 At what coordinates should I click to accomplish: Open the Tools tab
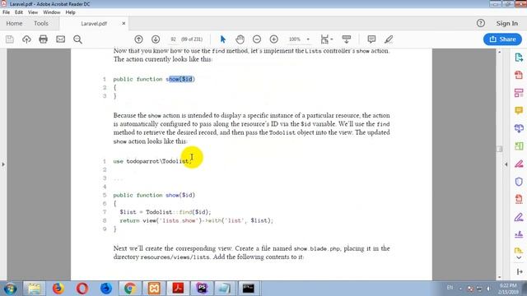(x=41, y=23)
